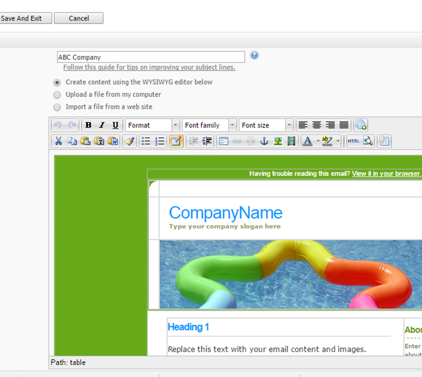The image size is (422, 377).
Task: Click the Save And Exit button
Action: coord(25,18)
